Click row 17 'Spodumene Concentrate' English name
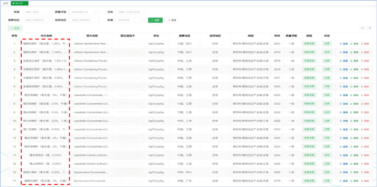377x187 pixels. 91,181
